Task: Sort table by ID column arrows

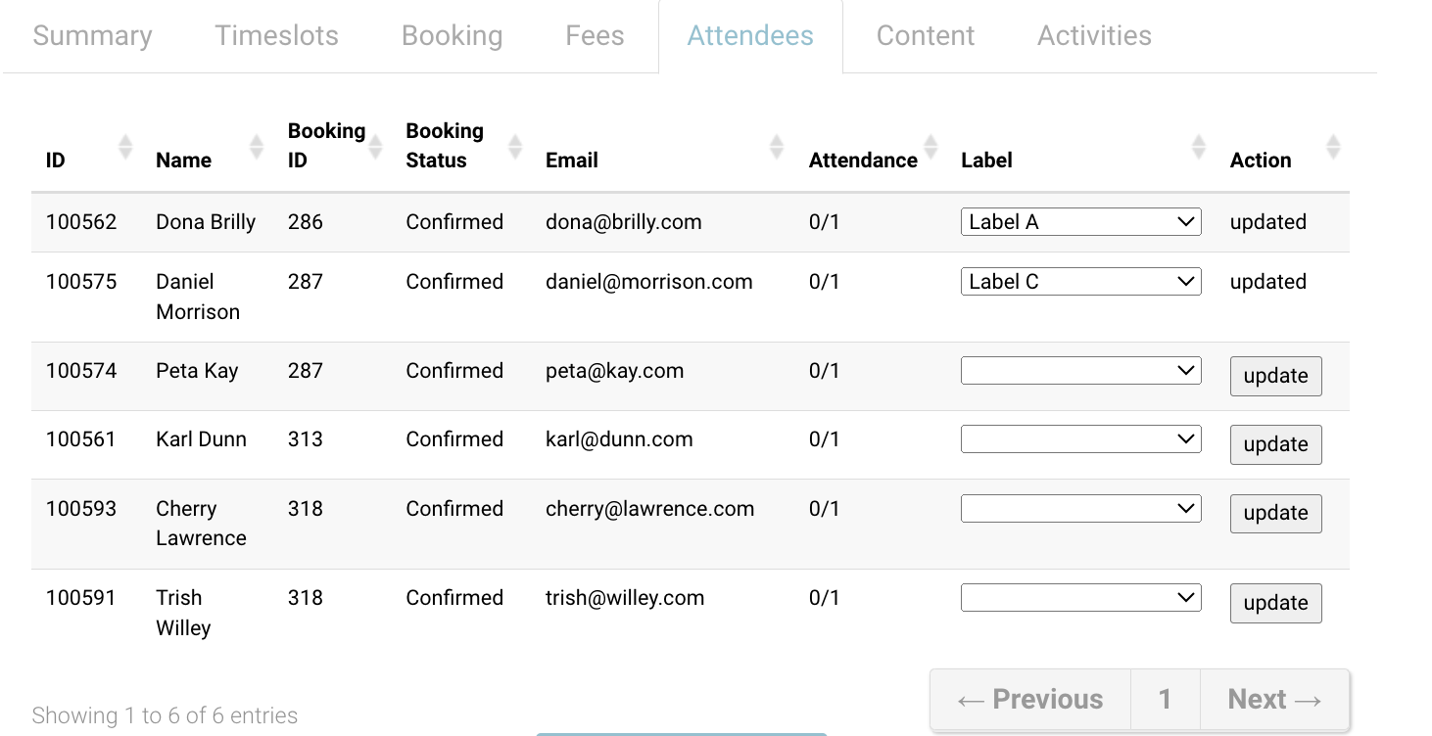Action: click(x=125, y=148)
